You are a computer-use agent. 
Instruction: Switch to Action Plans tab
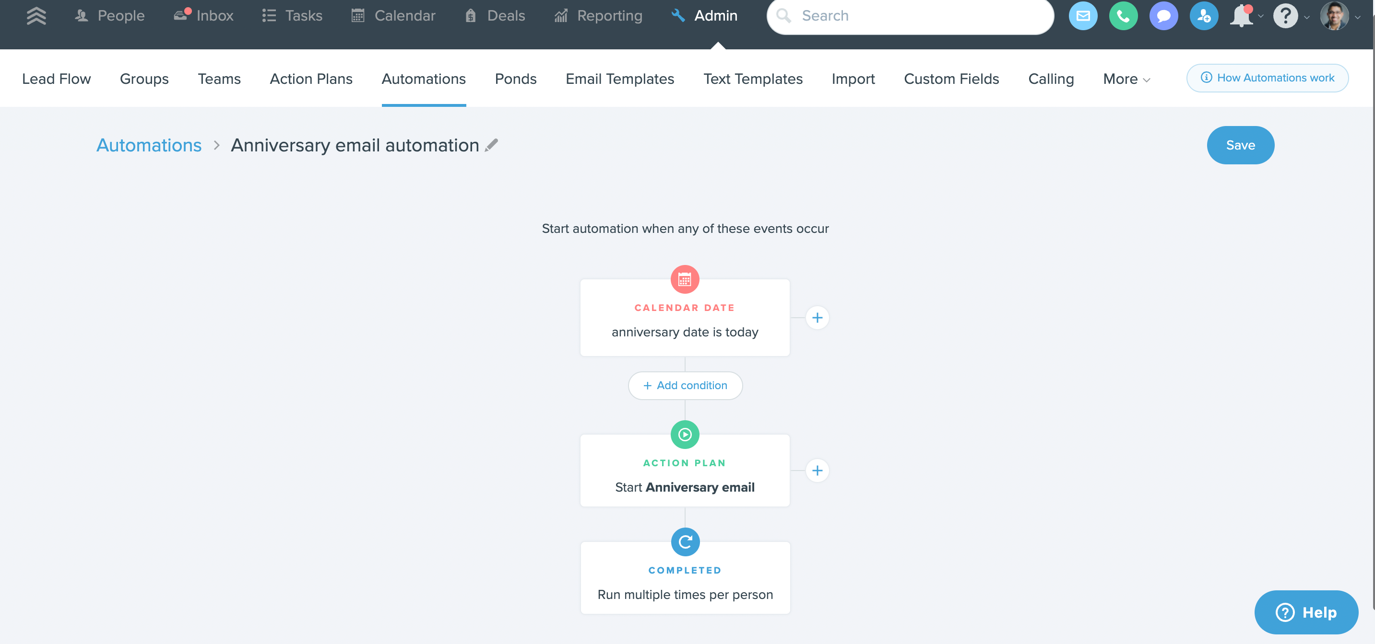click(311, 79)
